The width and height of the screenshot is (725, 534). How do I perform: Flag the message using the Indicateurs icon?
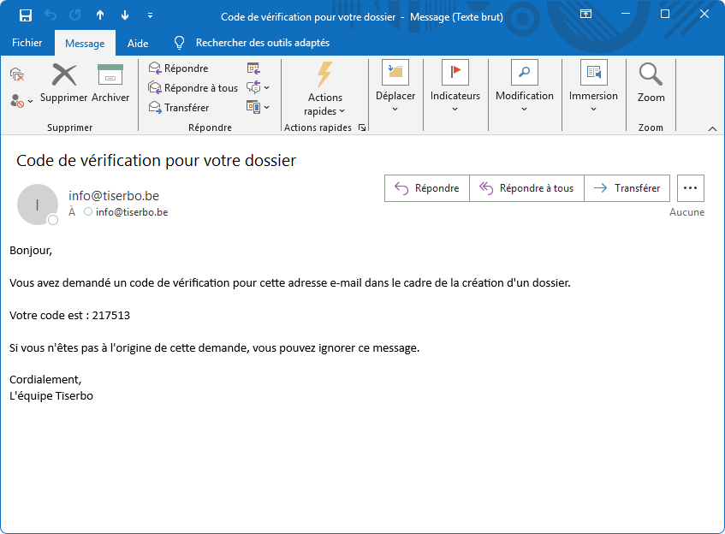(x=455, y=73)
